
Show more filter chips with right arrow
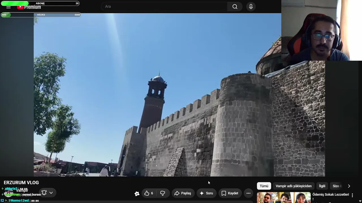[x=349, y=186]
